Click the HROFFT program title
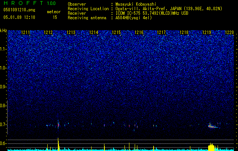The width and height of the screenshot is (238, 151). [23, 3]
